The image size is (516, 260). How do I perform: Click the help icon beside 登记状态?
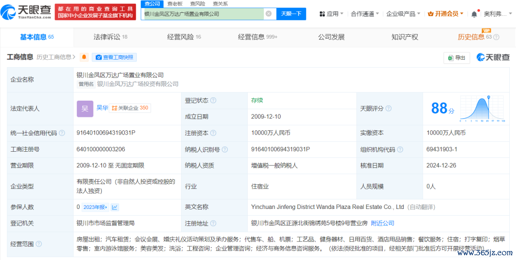tap(213, 101)
